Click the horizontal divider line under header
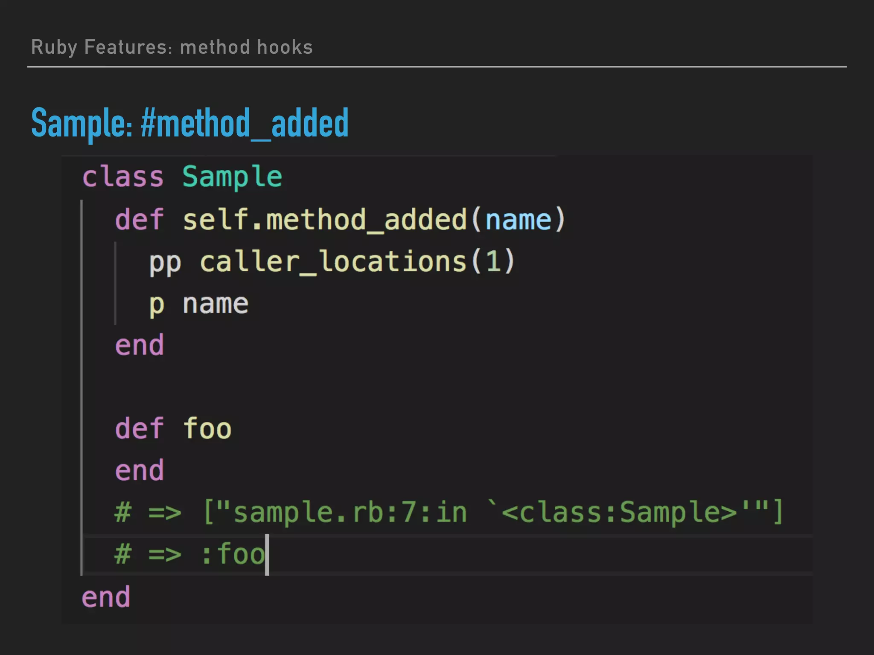Image resolution: width=874 pixels, height=655 pixels. (x=436, y=67)
